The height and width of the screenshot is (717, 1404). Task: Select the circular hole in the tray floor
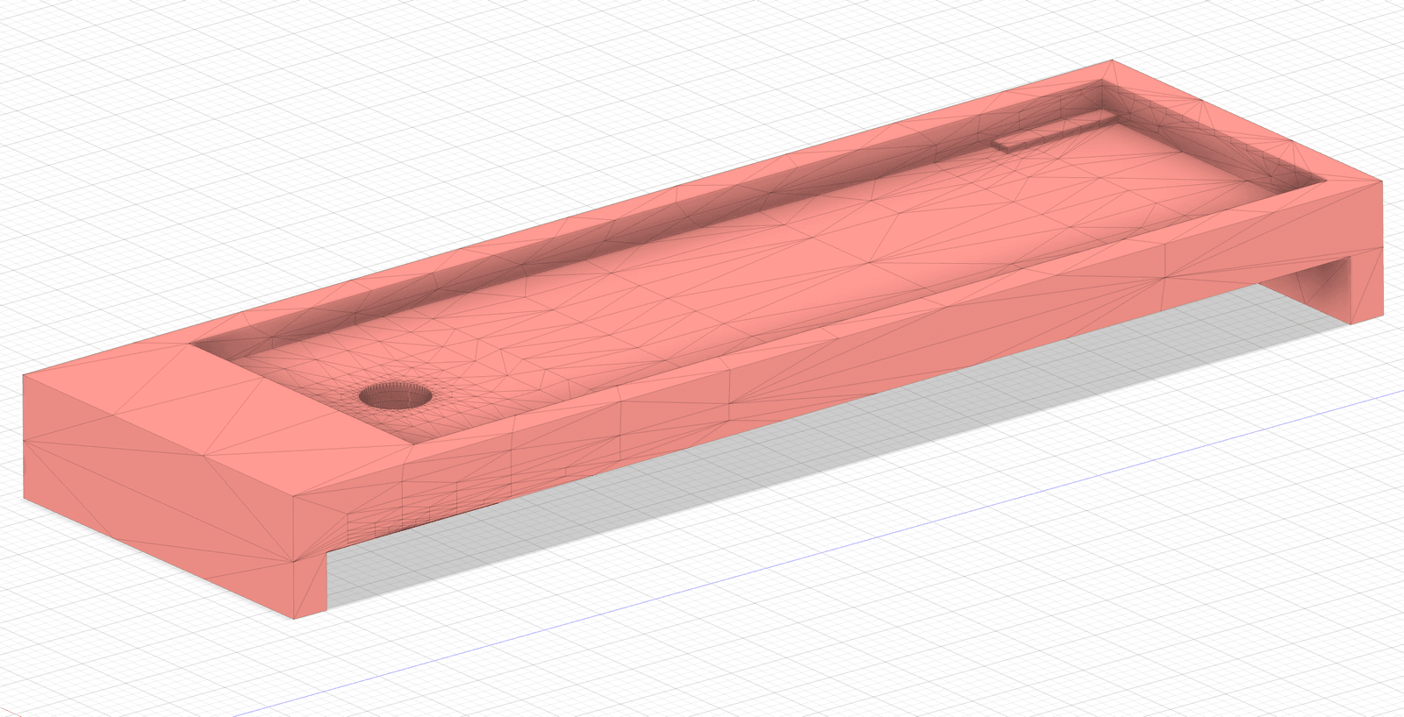click(x=396, y=395)
